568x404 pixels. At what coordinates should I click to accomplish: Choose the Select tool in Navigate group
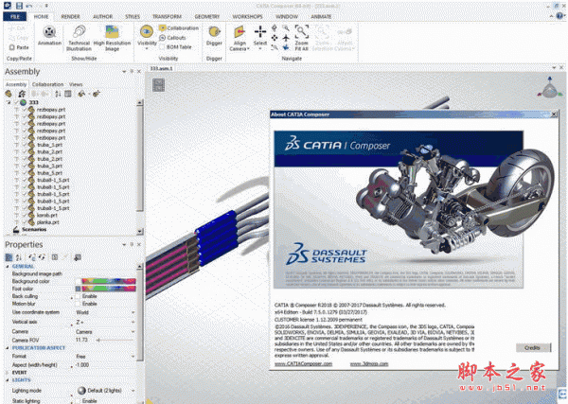point(260,36)
